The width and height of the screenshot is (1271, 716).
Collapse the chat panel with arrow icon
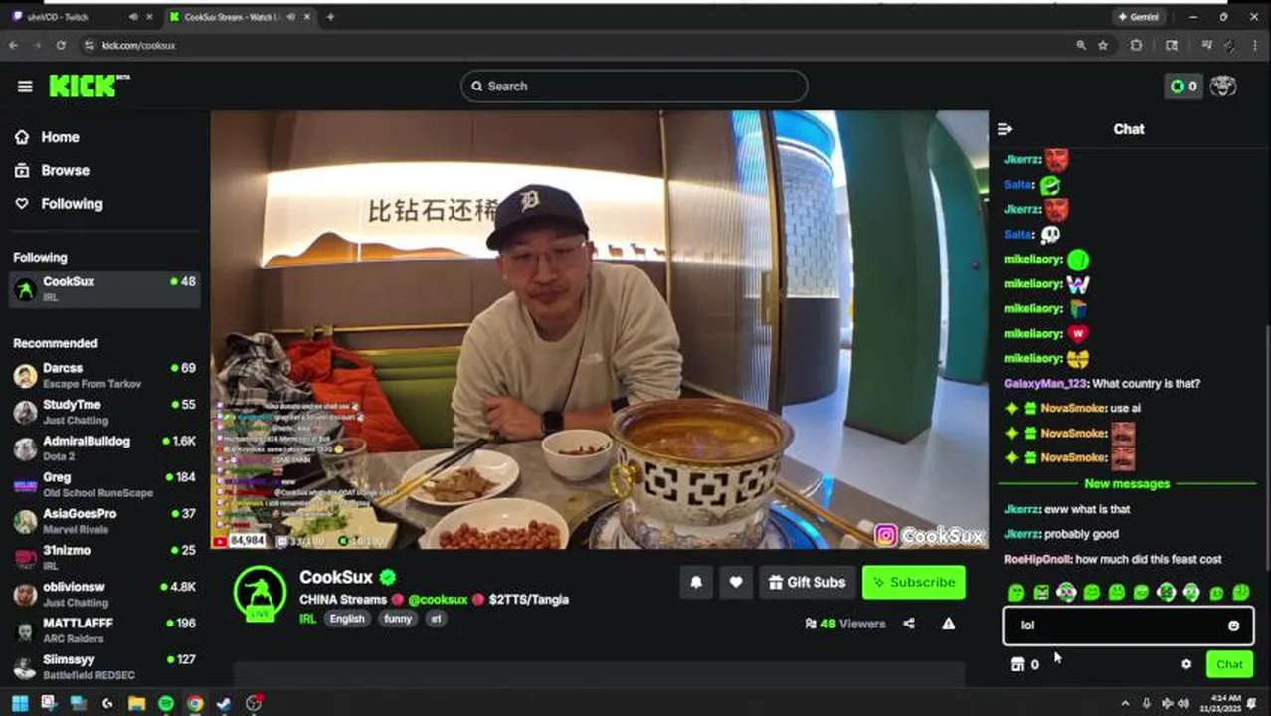point(1004,129)
